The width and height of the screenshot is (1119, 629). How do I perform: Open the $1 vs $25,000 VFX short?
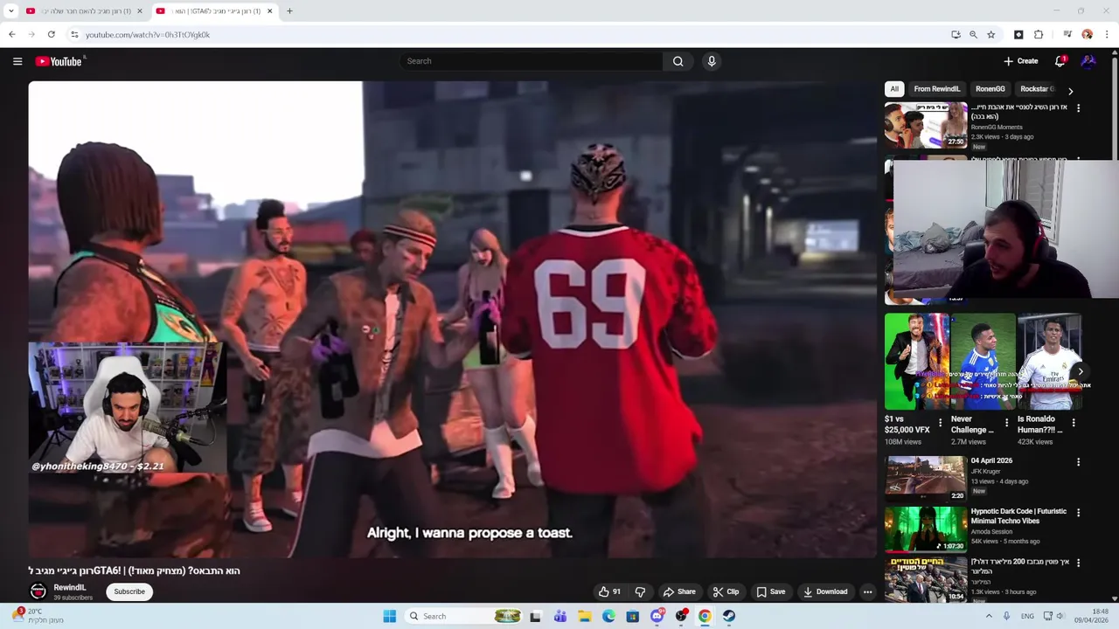pos(916,362)
